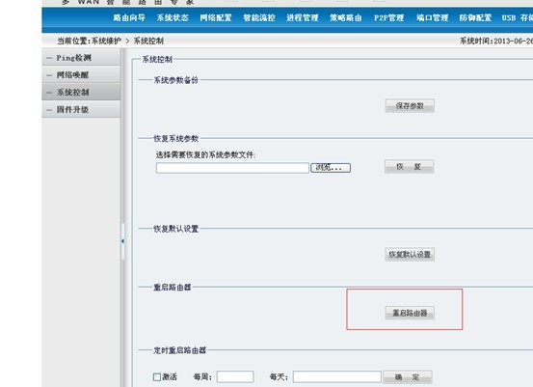Image resolution: width=533 pixels, height=387 pixels.
Task: Click the 恢复默认设置 button
Action: point(410,254)
